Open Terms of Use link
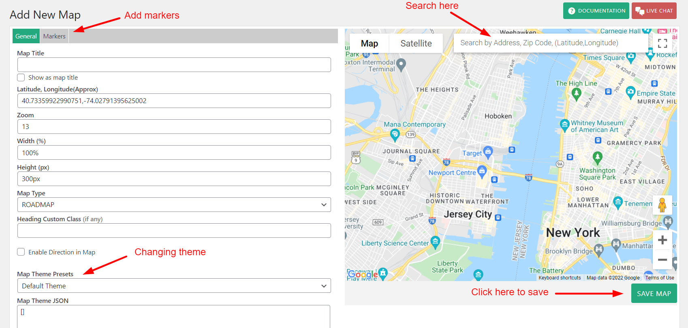The height and width of the screenshot is (328, 688). pos(660,278)
